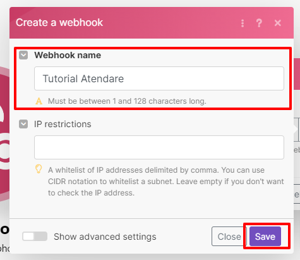300x260 pixels.
Task: Click the pink panel edge right of dialog
Action: [x=297, y=74]
